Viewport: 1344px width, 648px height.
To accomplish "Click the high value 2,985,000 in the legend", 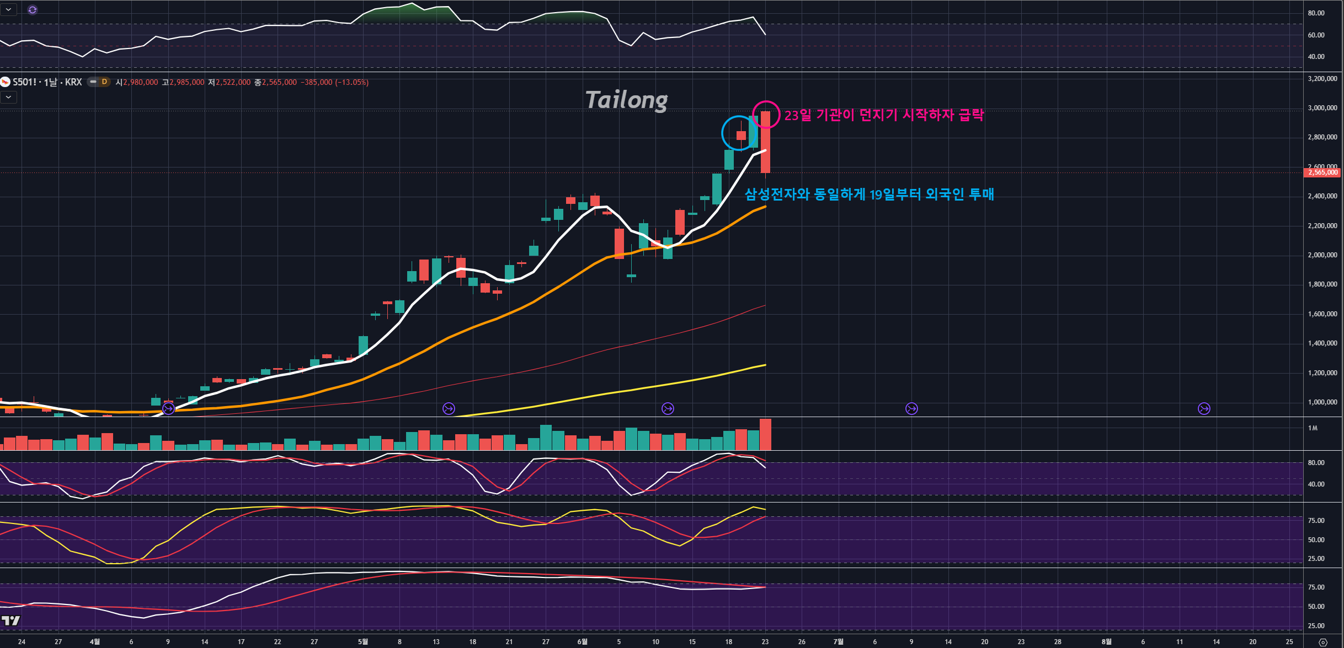I will [187, 82].
